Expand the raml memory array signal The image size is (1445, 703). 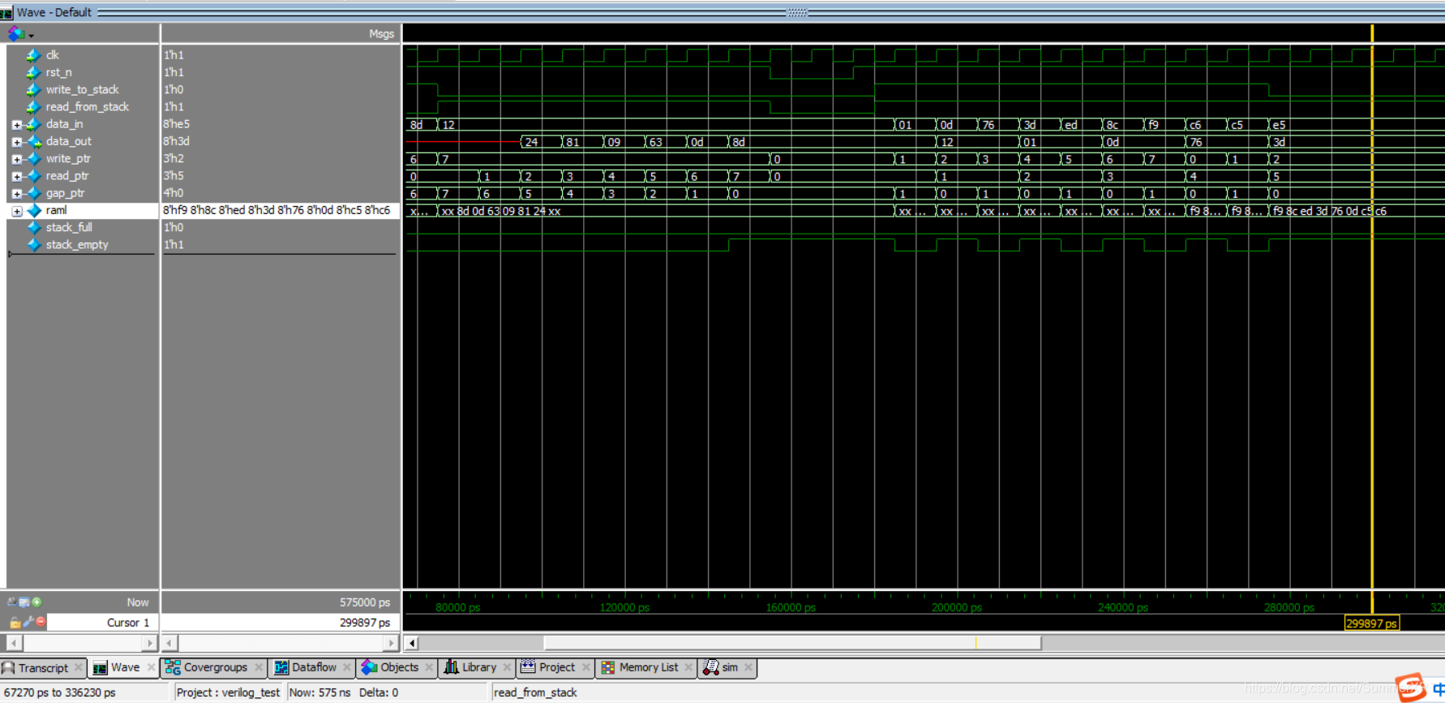coord(16,211)
